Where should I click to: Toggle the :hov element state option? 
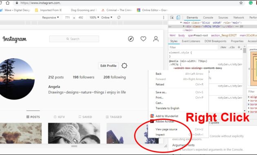pos(223,47)
